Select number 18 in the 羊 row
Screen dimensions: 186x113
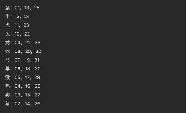pyautogui.click(x=28, y=69)
